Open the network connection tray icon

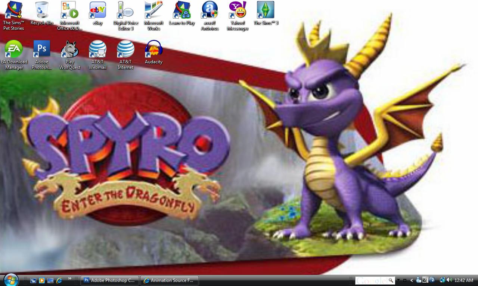442,280
